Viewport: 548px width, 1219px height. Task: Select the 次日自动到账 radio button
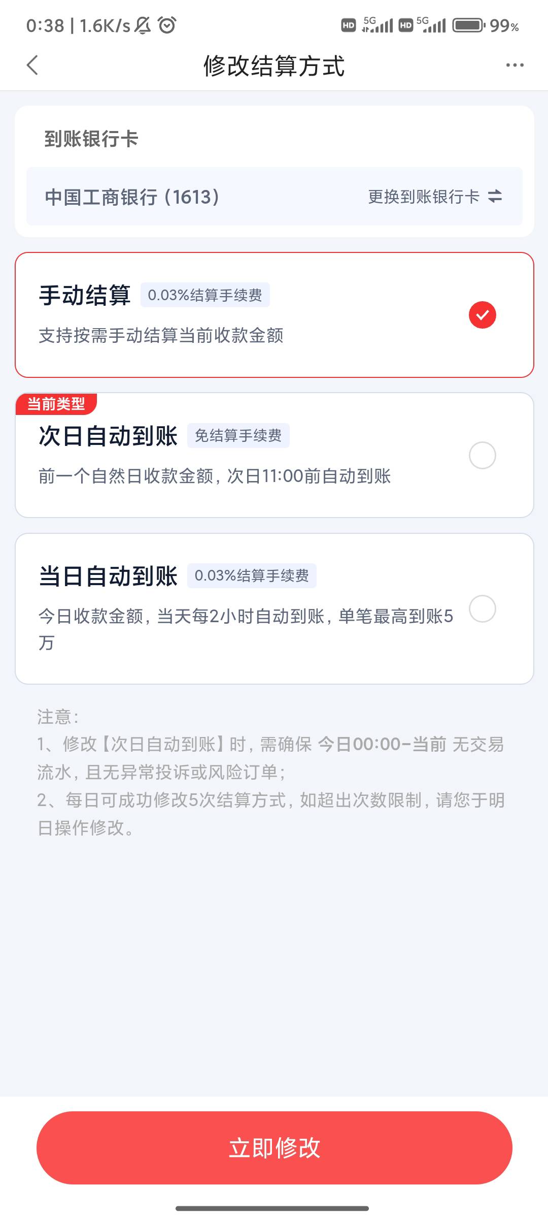pyautogui.click(x=482, y=455)
